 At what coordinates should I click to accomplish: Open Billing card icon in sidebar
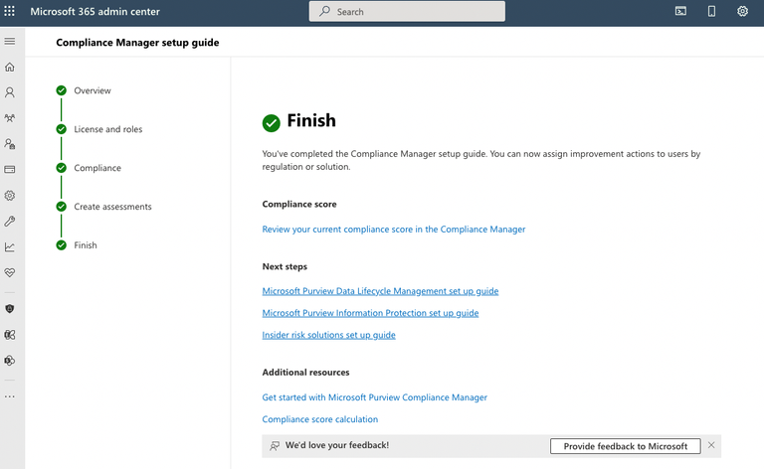[10, 170]
